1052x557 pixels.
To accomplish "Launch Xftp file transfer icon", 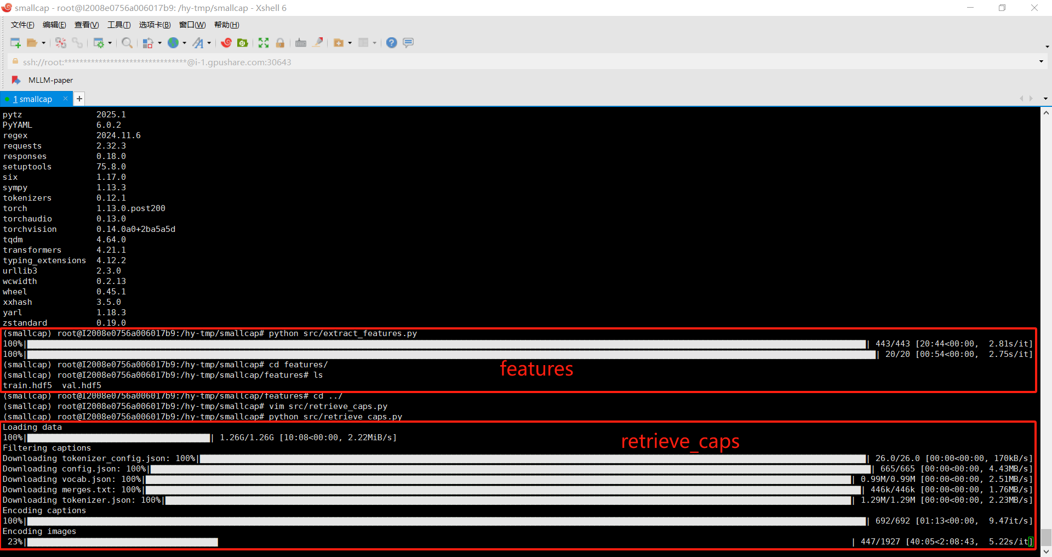I will click(x=243, y=43).
